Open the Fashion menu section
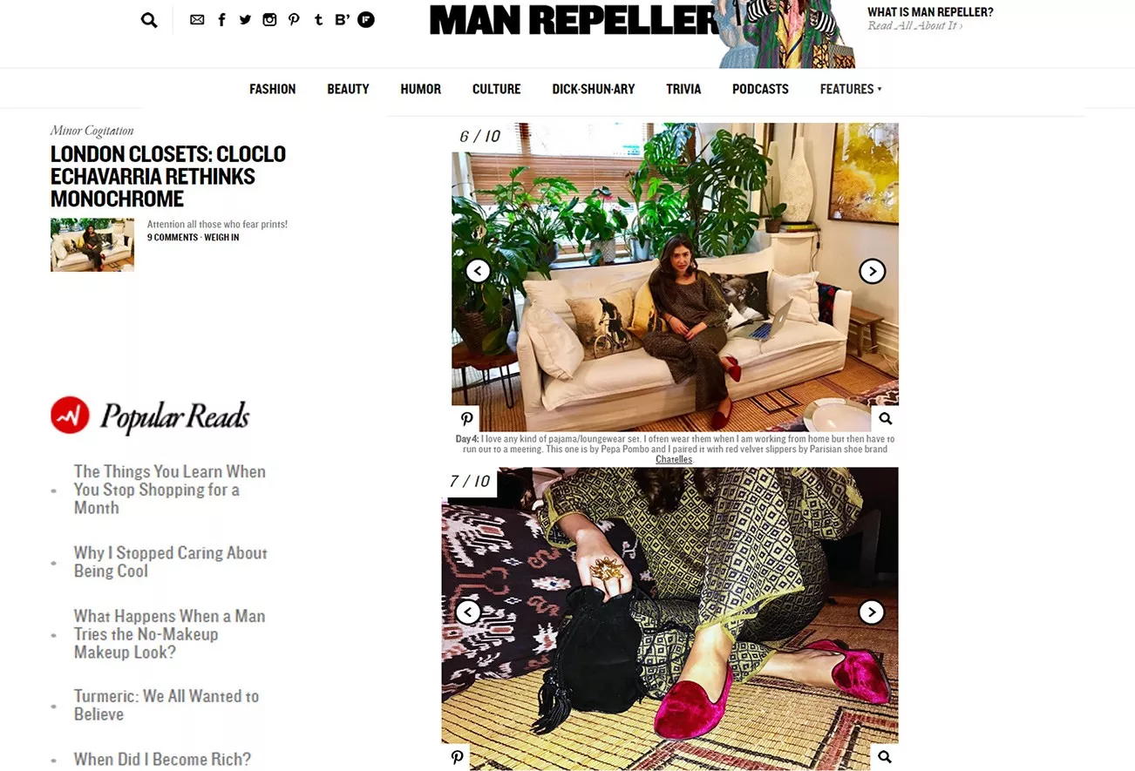The width and height of the screenshot is (1135, 771). (272, 89)
